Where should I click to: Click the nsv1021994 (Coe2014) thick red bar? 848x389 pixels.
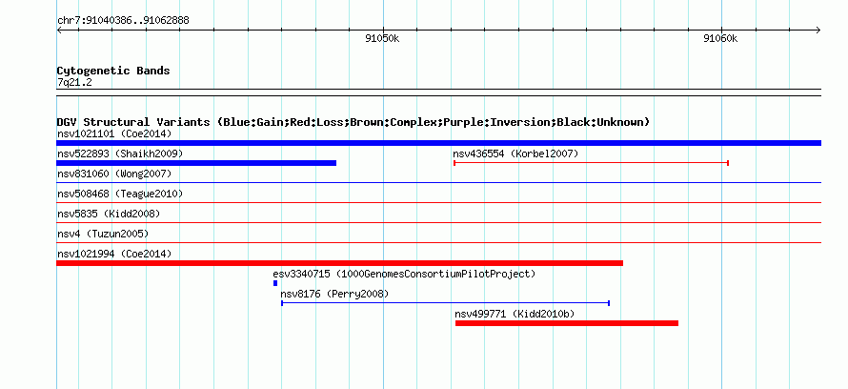(x=339, y=263)
